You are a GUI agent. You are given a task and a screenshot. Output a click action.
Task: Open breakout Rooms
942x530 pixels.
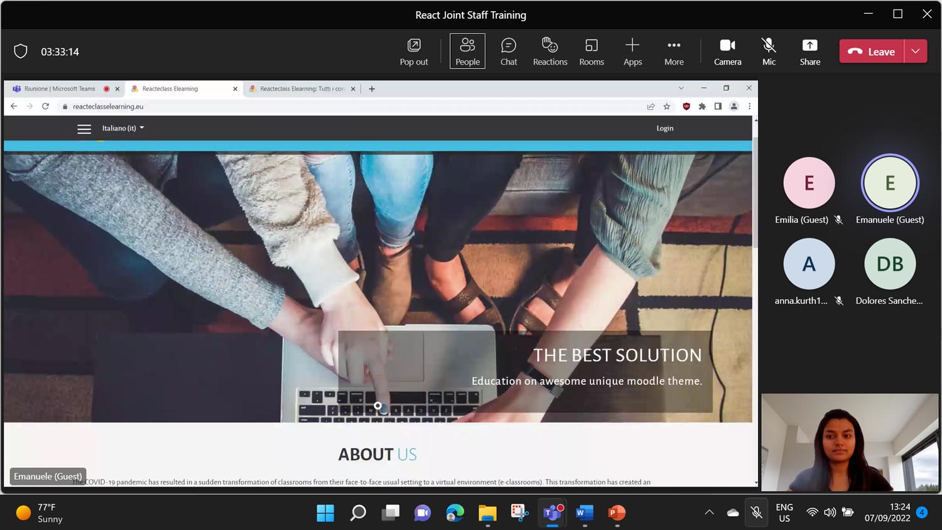tap(592, 51)
